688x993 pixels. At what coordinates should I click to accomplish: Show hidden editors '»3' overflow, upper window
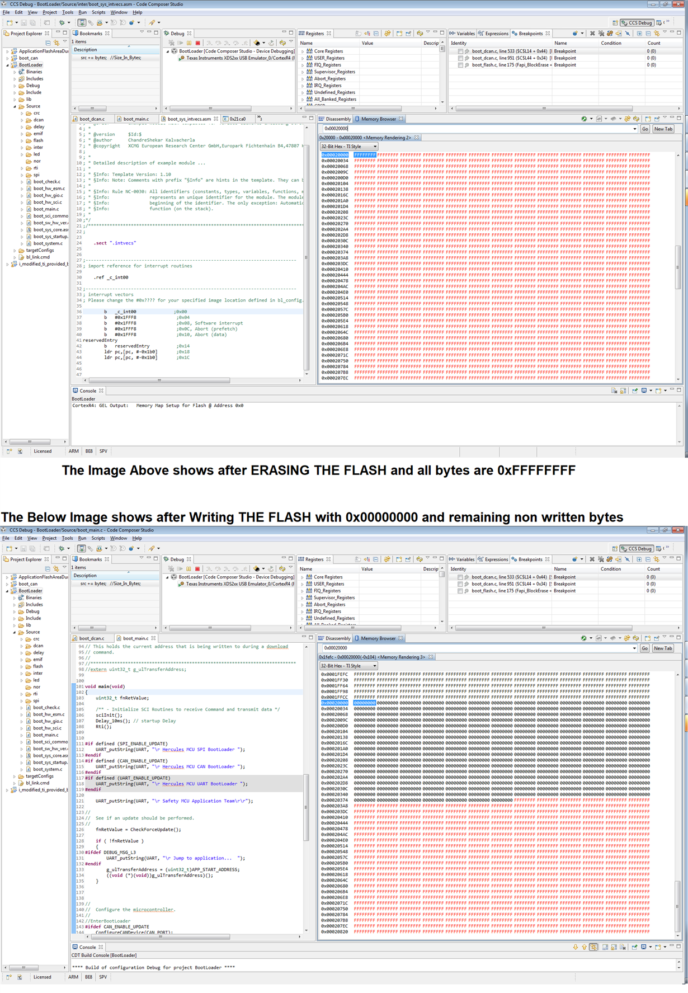pos(260,119)
